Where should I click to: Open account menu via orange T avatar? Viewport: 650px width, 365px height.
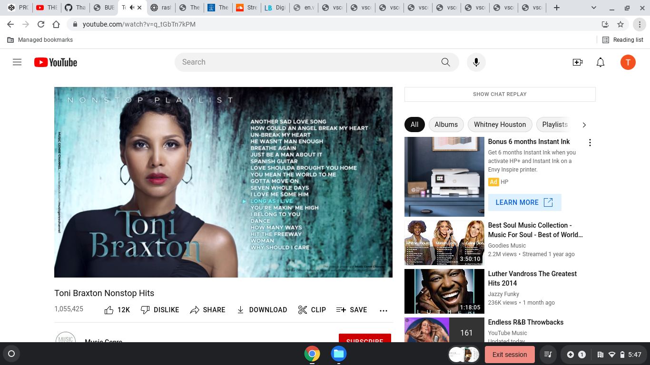click(628, 62)
